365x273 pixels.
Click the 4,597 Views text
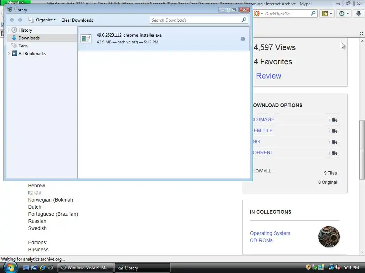[275, 47]
